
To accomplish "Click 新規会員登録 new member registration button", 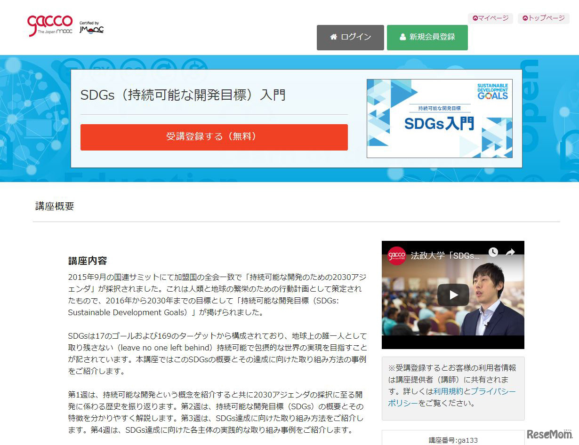I will tap(427, 37).
